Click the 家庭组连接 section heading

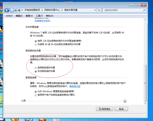tap(31, 78)
